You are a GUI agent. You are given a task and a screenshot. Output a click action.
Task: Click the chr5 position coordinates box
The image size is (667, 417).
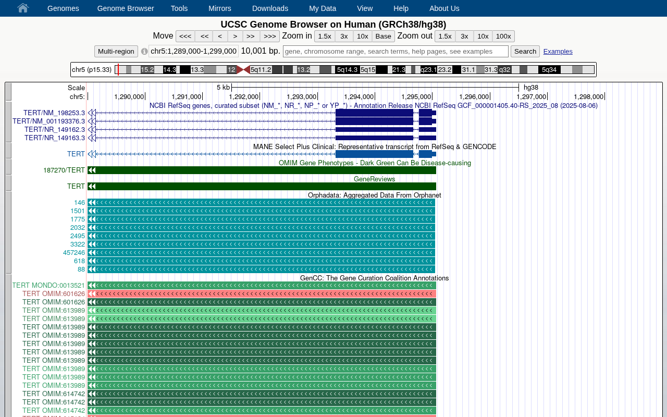[x=194, y=51]
